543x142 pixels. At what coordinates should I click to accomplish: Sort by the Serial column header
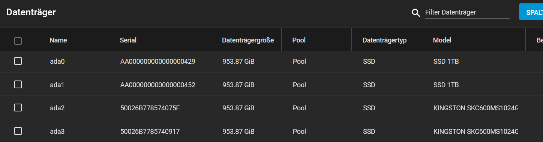coord(128,40)
